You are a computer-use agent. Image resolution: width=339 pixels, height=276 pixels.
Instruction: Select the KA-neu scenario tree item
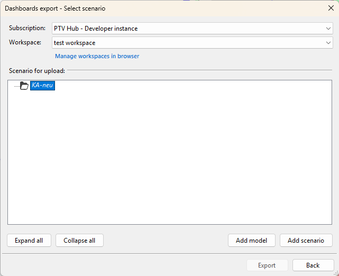(x=43, y=86)
